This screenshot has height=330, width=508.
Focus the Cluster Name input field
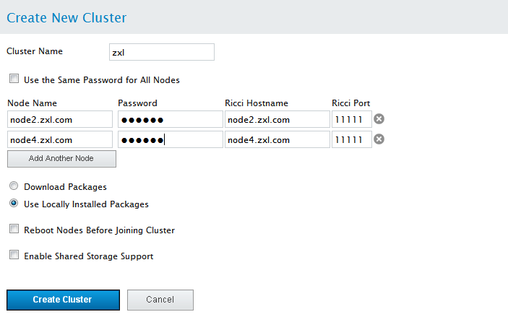[162, 52]
